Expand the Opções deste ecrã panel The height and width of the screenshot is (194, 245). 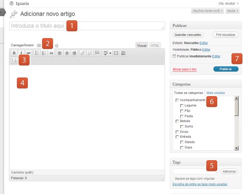click(x=208, y=11)
